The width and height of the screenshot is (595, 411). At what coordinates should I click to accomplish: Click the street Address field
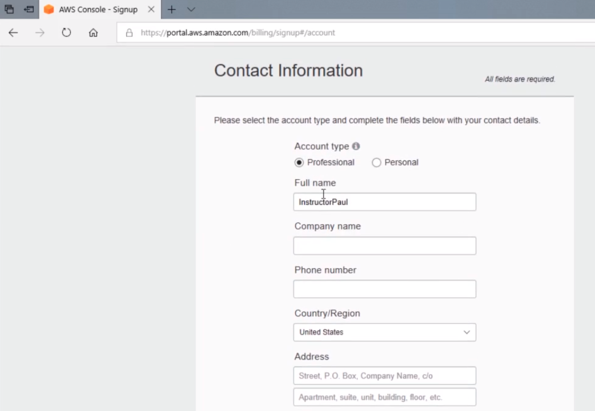coord(384,376)
